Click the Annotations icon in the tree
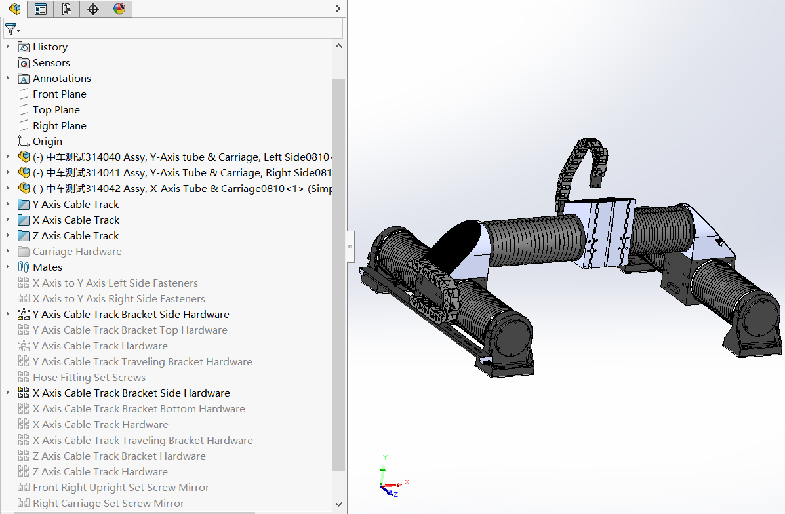 point(24,79)
